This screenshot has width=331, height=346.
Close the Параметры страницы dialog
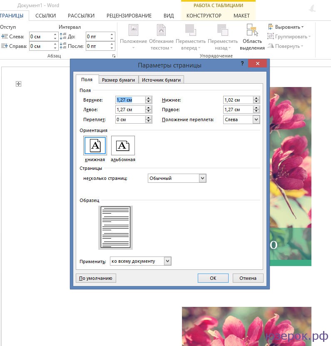coord(258,64)
